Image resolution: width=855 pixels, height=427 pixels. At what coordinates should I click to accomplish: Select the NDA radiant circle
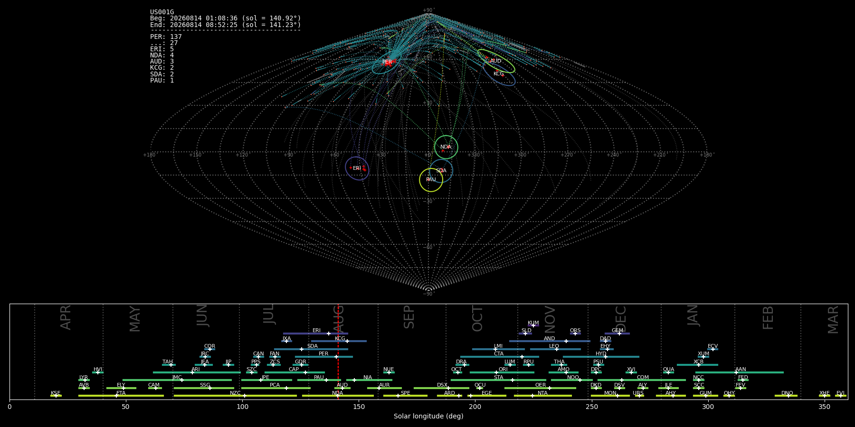pos(446,147)
